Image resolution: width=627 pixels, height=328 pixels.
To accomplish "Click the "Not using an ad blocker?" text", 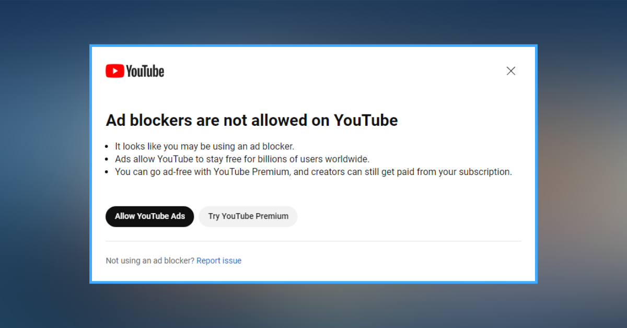I will tap(150, 261).
